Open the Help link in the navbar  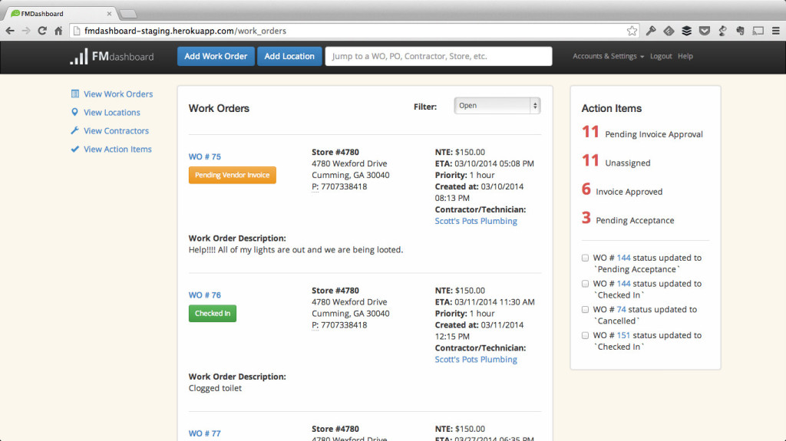685,56
